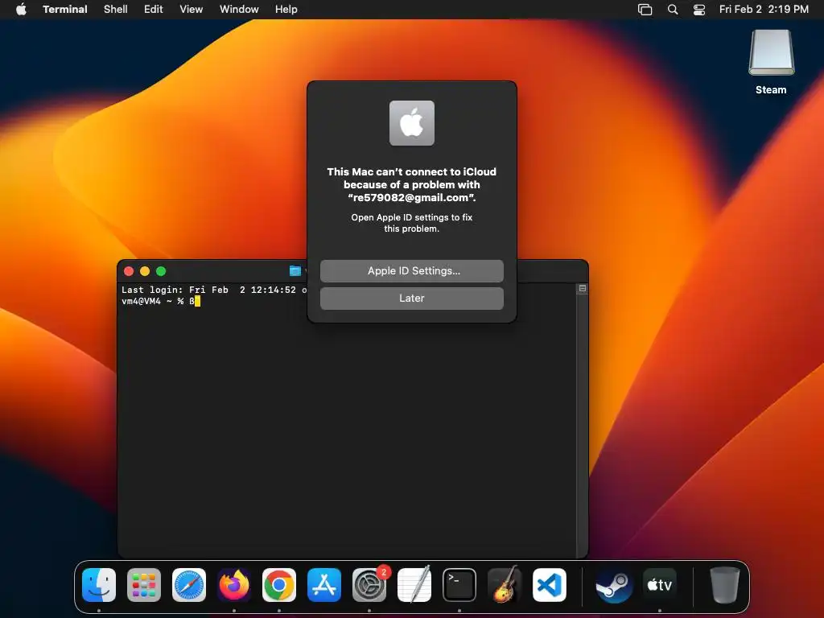Click the "Last login: Fri Feb 2" text line
The image size is (824, 618).
(214, 290)
